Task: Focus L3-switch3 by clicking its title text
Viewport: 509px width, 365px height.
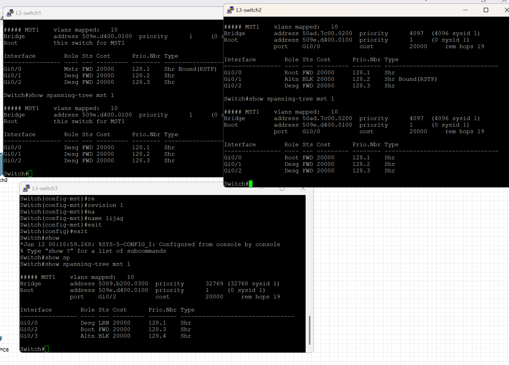Action: pyautogui.click(x=45, y=188)
